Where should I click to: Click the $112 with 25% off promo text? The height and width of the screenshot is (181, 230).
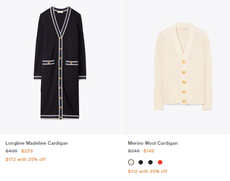point(148,171)
